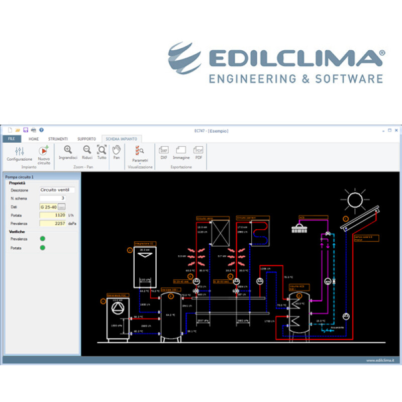The width and height of the screenshot is (402, 402).
Task: Select the sun symbol in the schema
Action: coord(355,199)
